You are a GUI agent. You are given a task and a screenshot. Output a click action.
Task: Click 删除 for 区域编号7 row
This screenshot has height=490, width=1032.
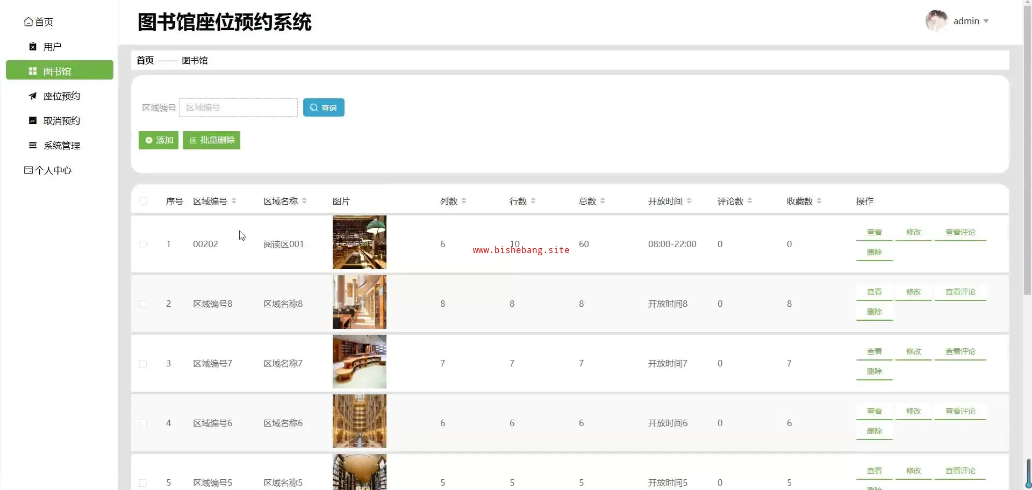click(875, 372)
